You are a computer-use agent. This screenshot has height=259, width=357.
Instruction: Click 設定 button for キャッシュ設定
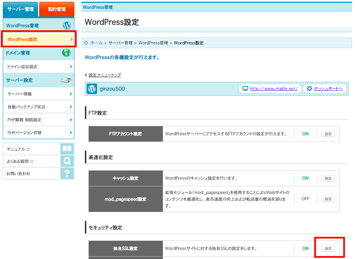(328, 178)
